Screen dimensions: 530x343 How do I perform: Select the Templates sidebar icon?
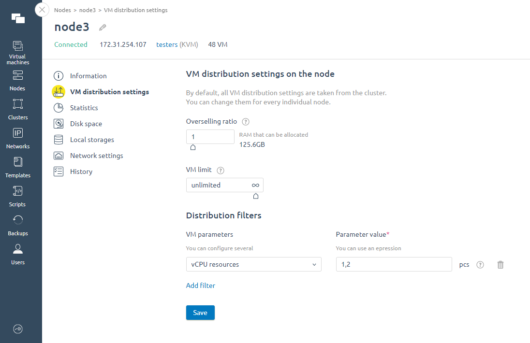coord(17,167)
